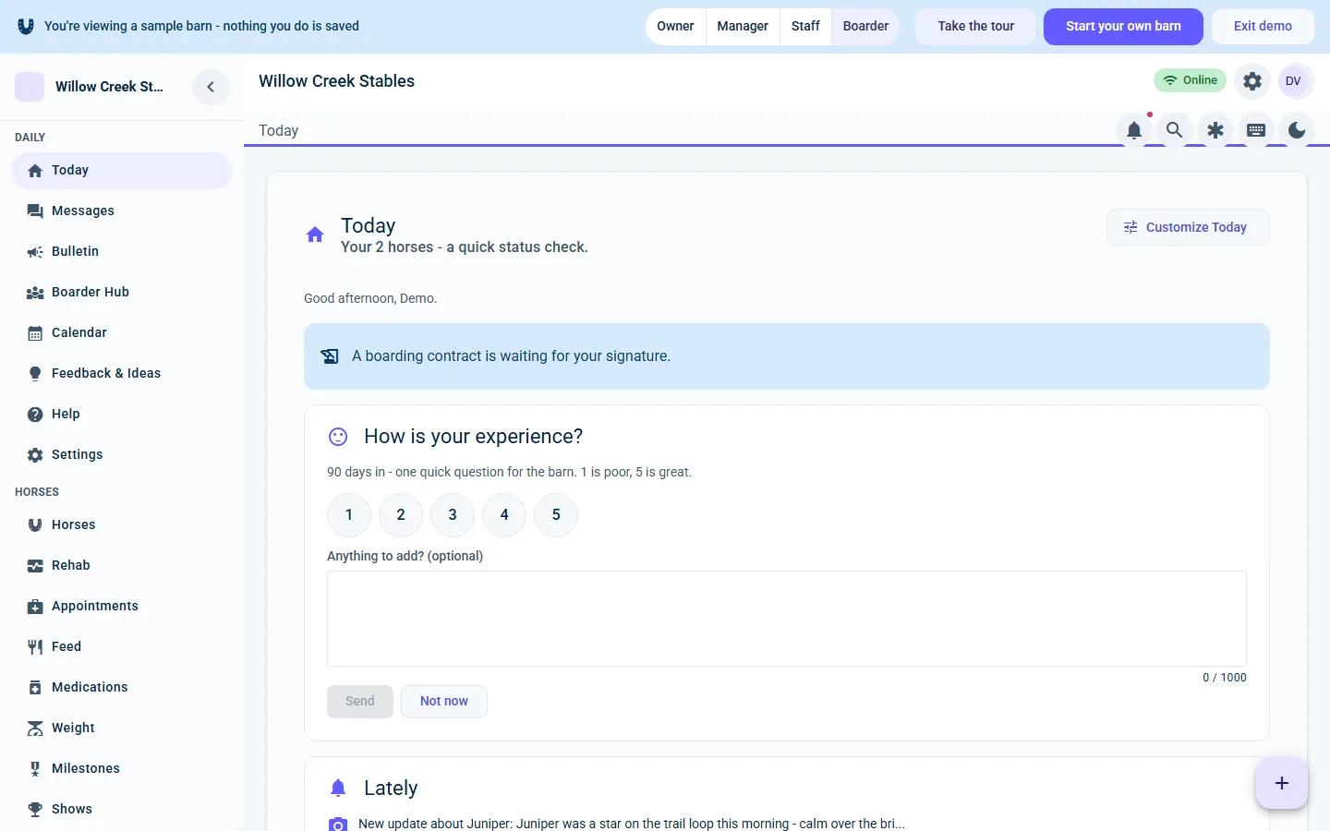Viewport: 1330px width, 831px height.
Task: Go to Rehab section
Action: coord(122,565)
